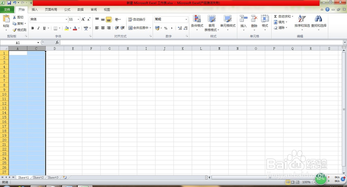Open Format as Table (套用表格格式)
The height and width of the screenshot is (187, 347).
pyautogui.click(x=211, y=23)
